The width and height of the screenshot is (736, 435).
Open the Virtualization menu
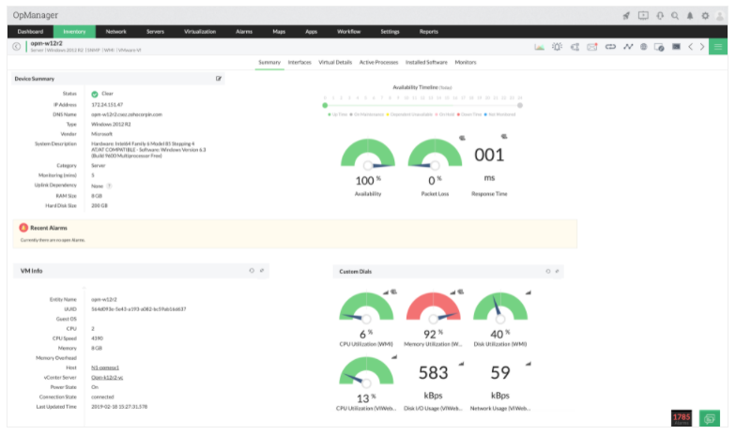pos(200,32)
